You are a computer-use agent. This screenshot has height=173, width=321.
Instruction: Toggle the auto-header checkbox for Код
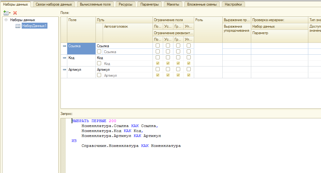[99, 63]
